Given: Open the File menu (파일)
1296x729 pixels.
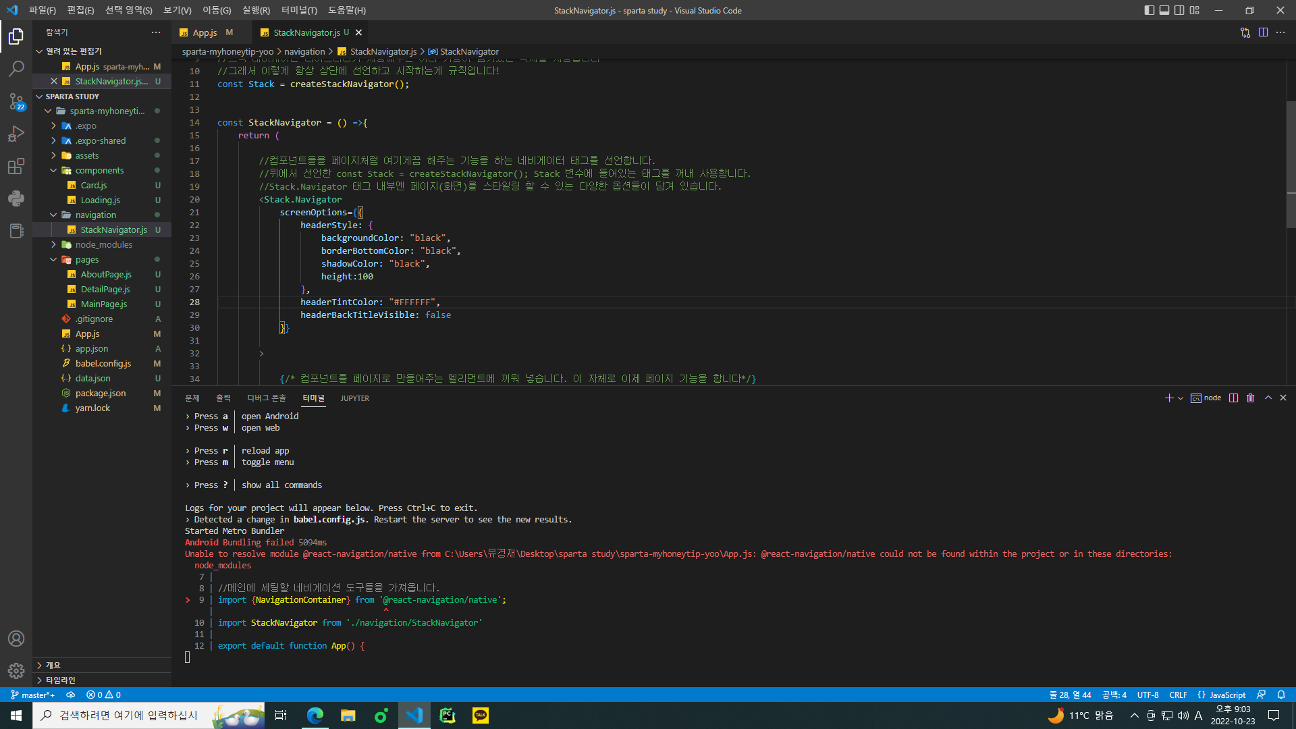Looking at the screenshot, I should pyautogui.click(x=42, y=10).
